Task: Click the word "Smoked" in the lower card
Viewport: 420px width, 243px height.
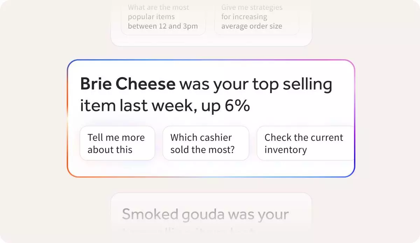Action: tap(150, 214)
